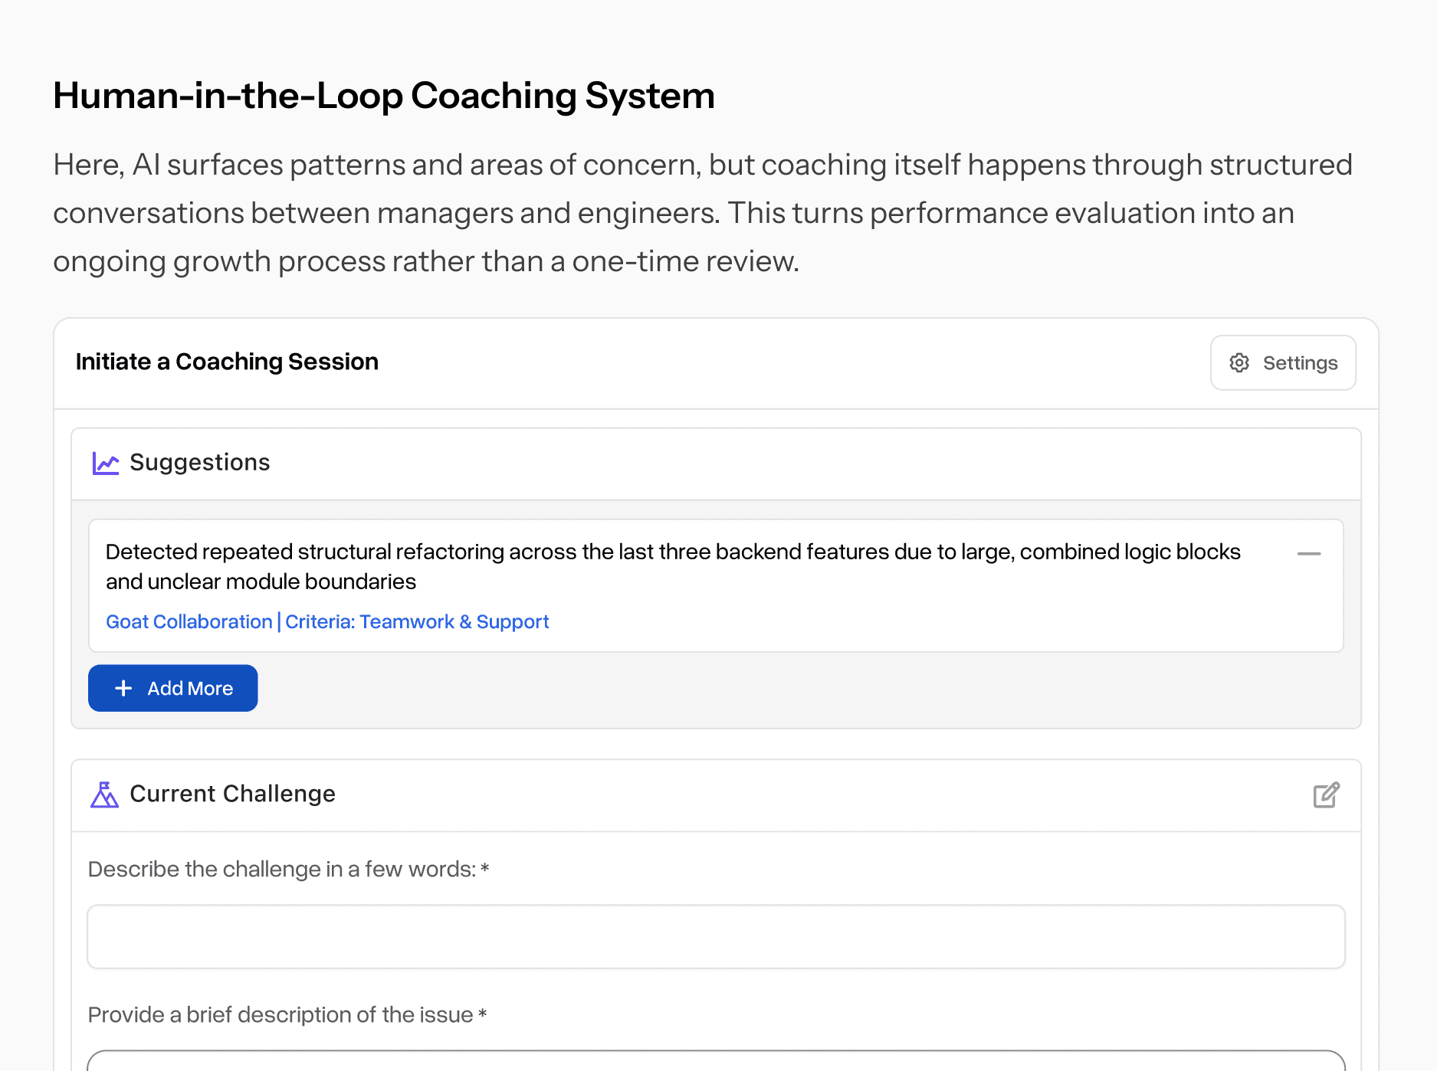Click the Current Challenge section heading
Viewport: 1437px width, 1071px height.
(232, 794)
